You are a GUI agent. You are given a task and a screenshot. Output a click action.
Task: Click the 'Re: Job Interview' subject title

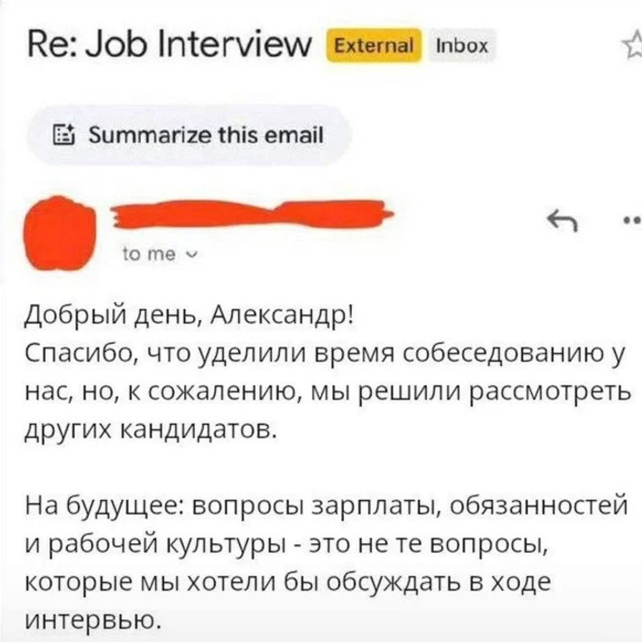[x=169, y=45]
